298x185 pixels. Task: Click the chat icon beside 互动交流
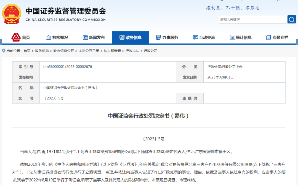point(196,37)
